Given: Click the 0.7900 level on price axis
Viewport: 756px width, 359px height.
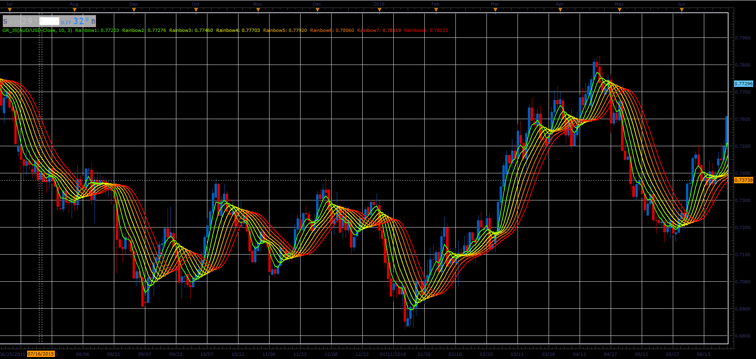Looking at the screenshot, I should [742, 38].
